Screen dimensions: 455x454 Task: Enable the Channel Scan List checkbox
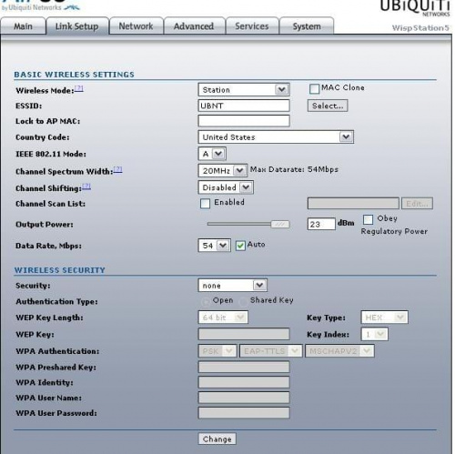[x=205, y=203]
